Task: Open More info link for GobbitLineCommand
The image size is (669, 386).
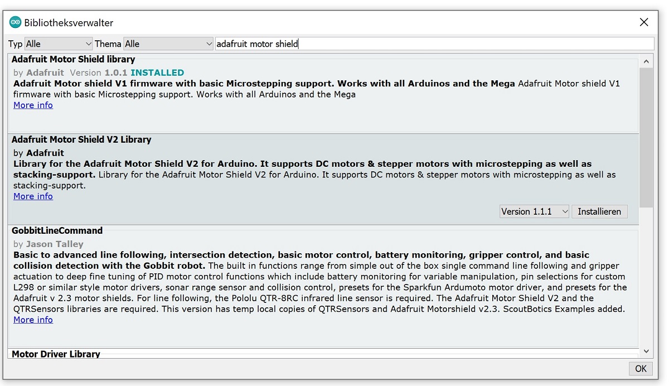Action: (33, 320)
